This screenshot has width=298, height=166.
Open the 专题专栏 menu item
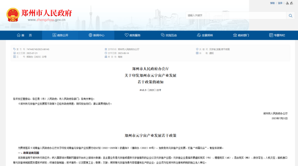(279, 35)
